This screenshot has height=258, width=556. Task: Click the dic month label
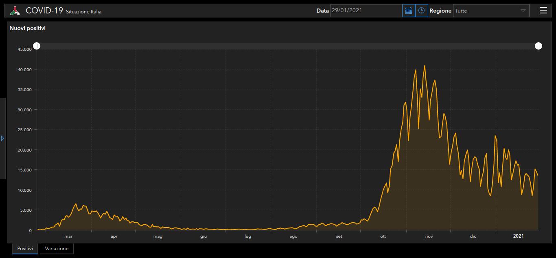[x=473, y=236]
